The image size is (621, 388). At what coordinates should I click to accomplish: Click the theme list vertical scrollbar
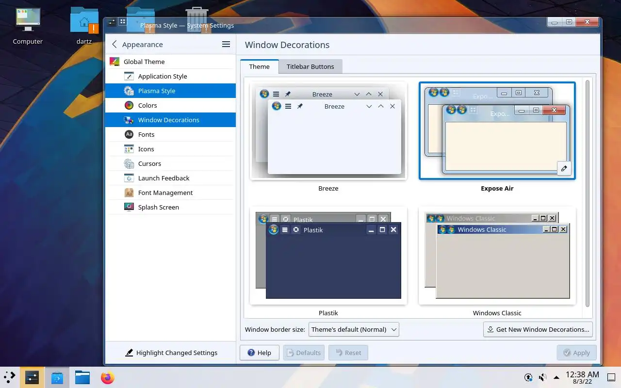tap(588, 194)
